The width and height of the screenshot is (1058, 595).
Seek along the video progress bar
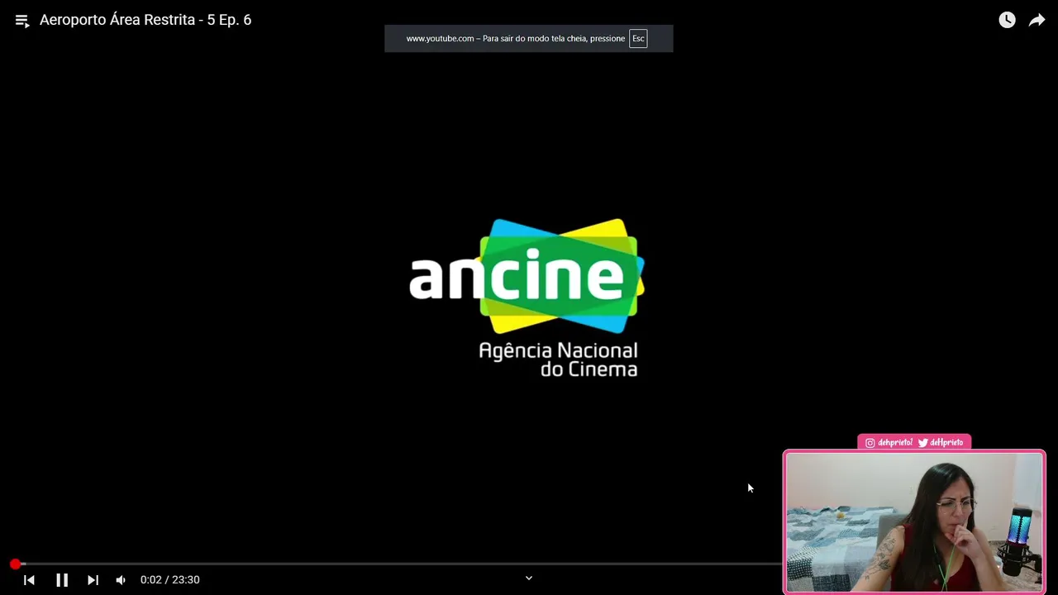[x=397, y=564]
